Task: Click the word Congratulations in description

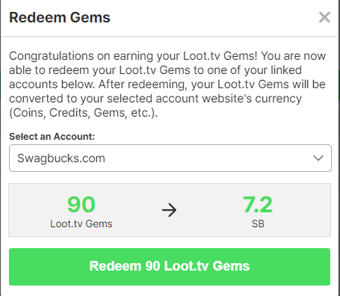Action: point(52,56)
